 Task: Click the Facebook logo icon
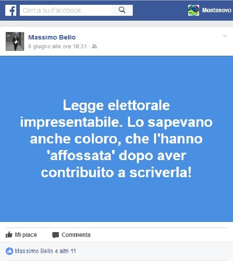point(11,11)
